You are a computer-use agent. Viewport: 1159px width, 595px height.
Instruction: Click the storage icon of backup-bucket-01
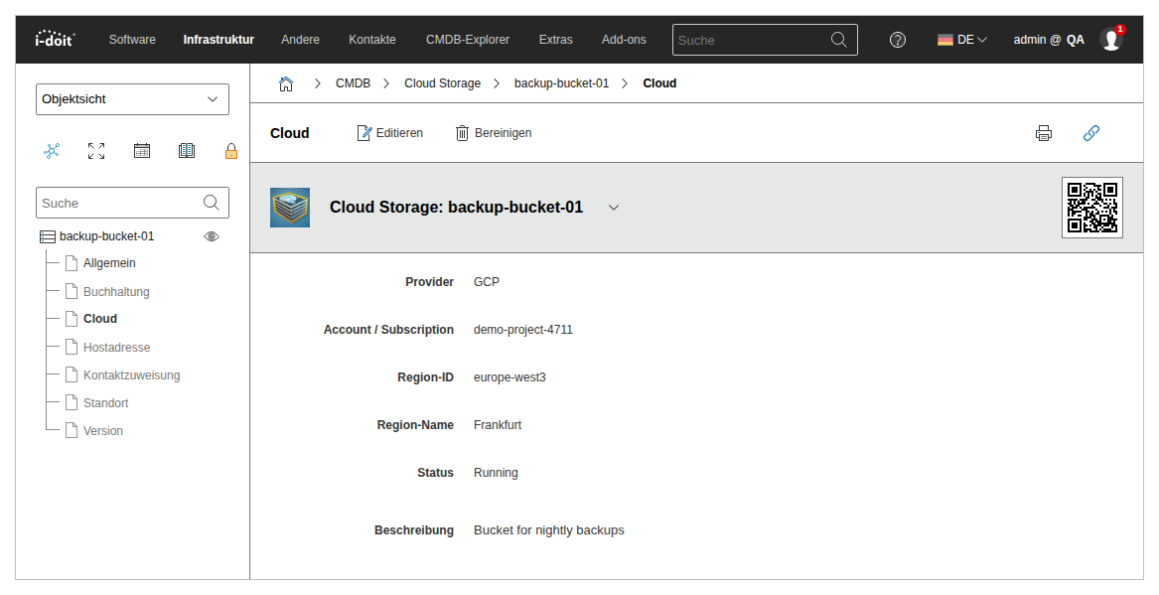coord(48,236)
